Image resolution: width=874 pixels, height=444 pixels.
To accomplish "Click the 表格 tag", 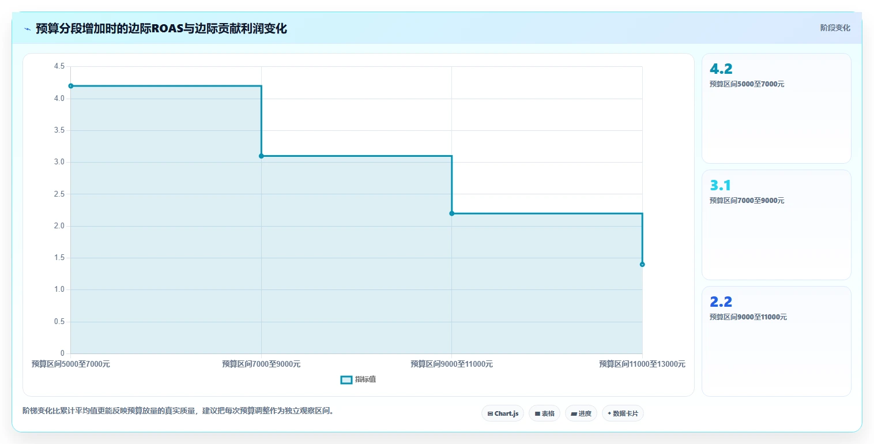I will [544, 413].
